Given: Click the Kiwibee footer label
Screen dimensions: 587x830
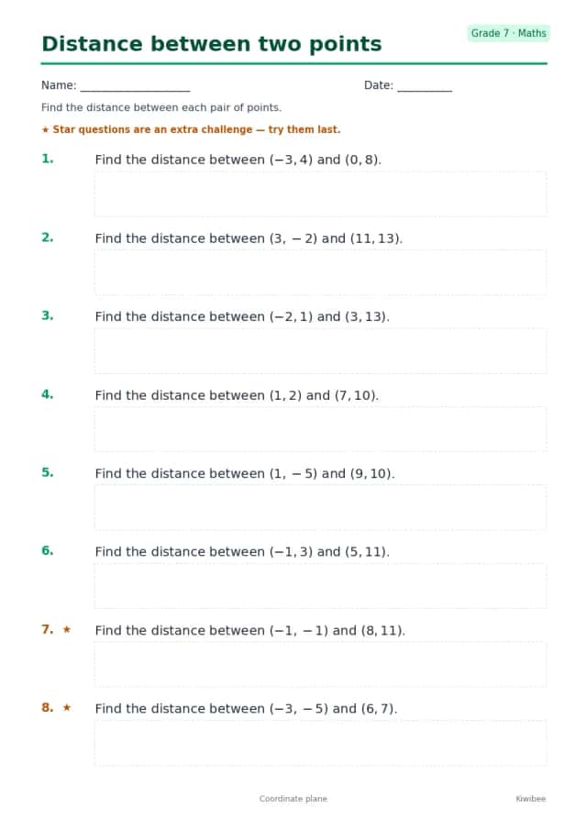Looking at the screenshot, I should click(x=530, y=798).
